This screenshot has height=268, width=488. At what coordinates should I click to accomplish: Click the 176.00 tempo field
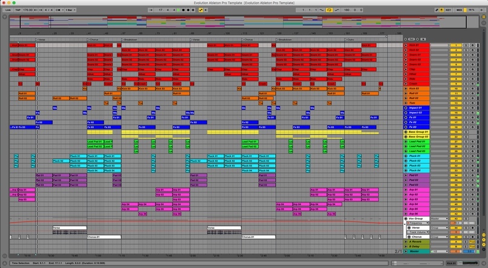click(28, 10)
